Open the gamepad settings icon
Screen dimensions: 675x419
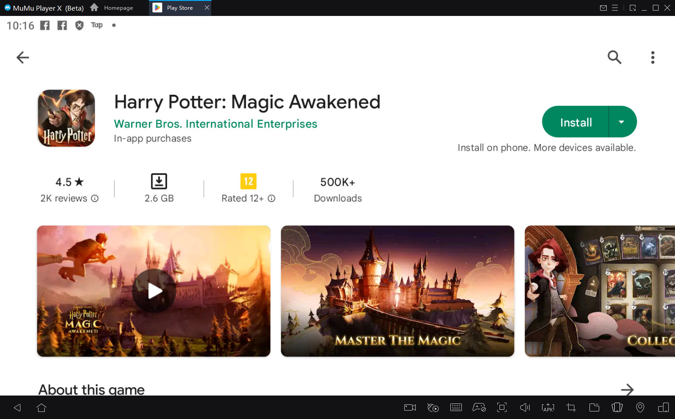[479, 407]
